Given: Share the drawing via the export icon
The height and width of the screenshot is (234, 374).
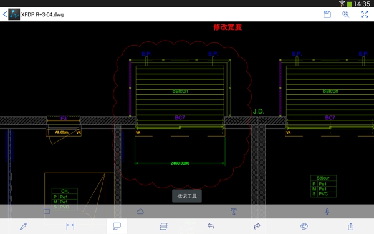Looking at the screenshot, I should [x=350, y=226].
